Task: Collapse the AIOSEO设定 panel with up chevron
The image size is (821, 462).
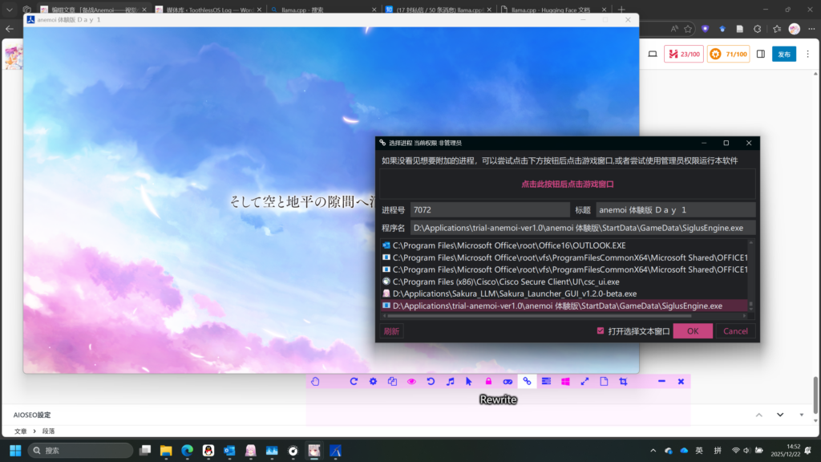Action: 758,415
